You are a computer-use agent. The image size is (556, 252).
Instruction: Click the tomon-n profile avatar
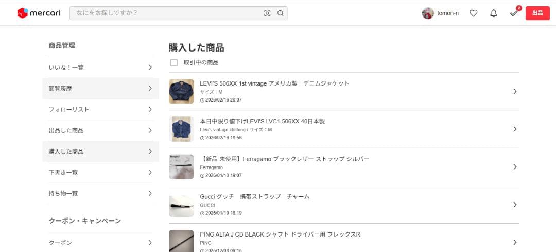pos(427,13)
